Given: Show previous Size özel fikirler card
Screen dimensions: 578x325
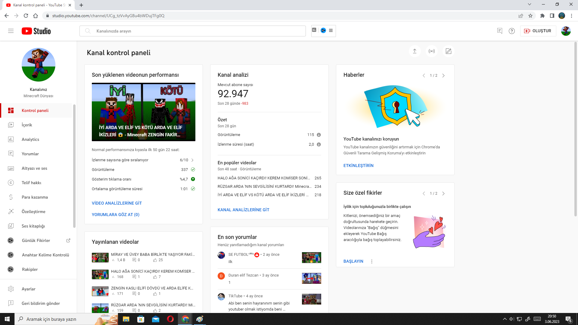Looking at the screenshot, I should 424,193.
